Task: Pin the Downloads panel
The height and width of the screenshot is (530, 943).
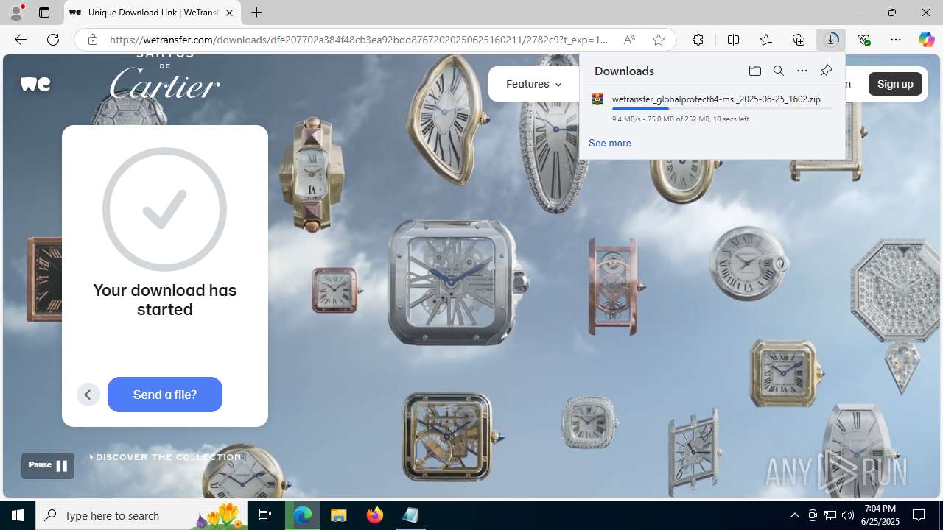Action: tap(826, 71)
